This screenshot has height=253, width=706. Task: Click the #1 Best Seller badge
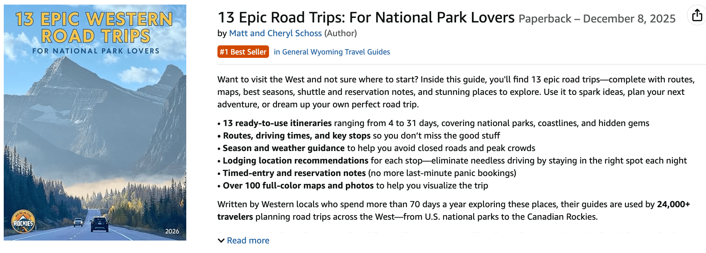click(243, 52)
